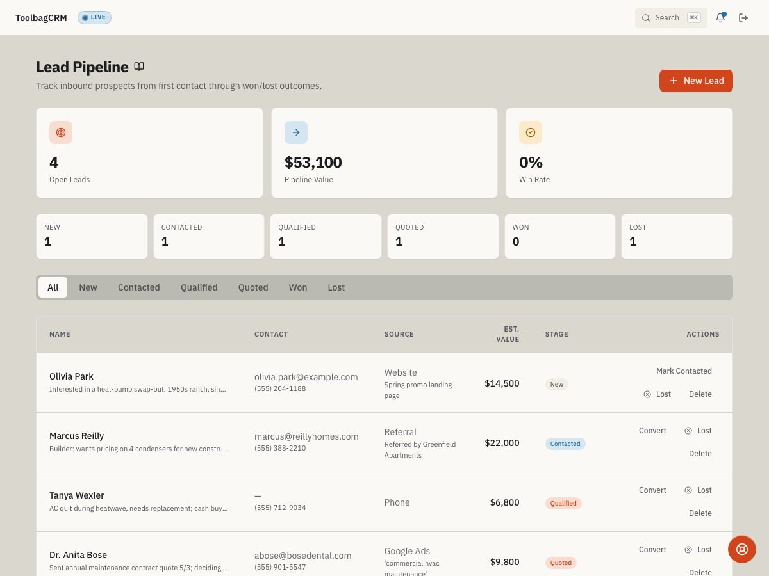Click the ToolbagCRM logo text
This screenshot has height=576, width=769.
pos(41,18)
